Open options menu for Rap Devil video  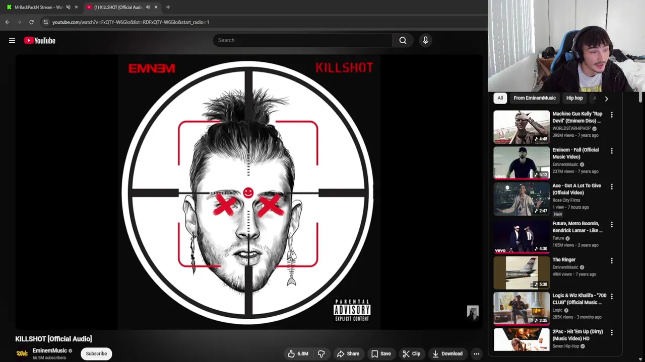[612, 115]
